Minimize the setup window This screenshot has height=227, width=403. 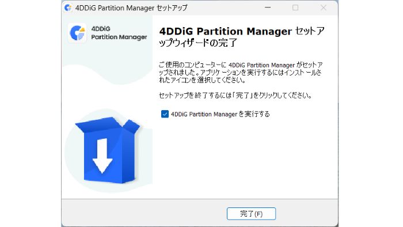tap(268, 7)
